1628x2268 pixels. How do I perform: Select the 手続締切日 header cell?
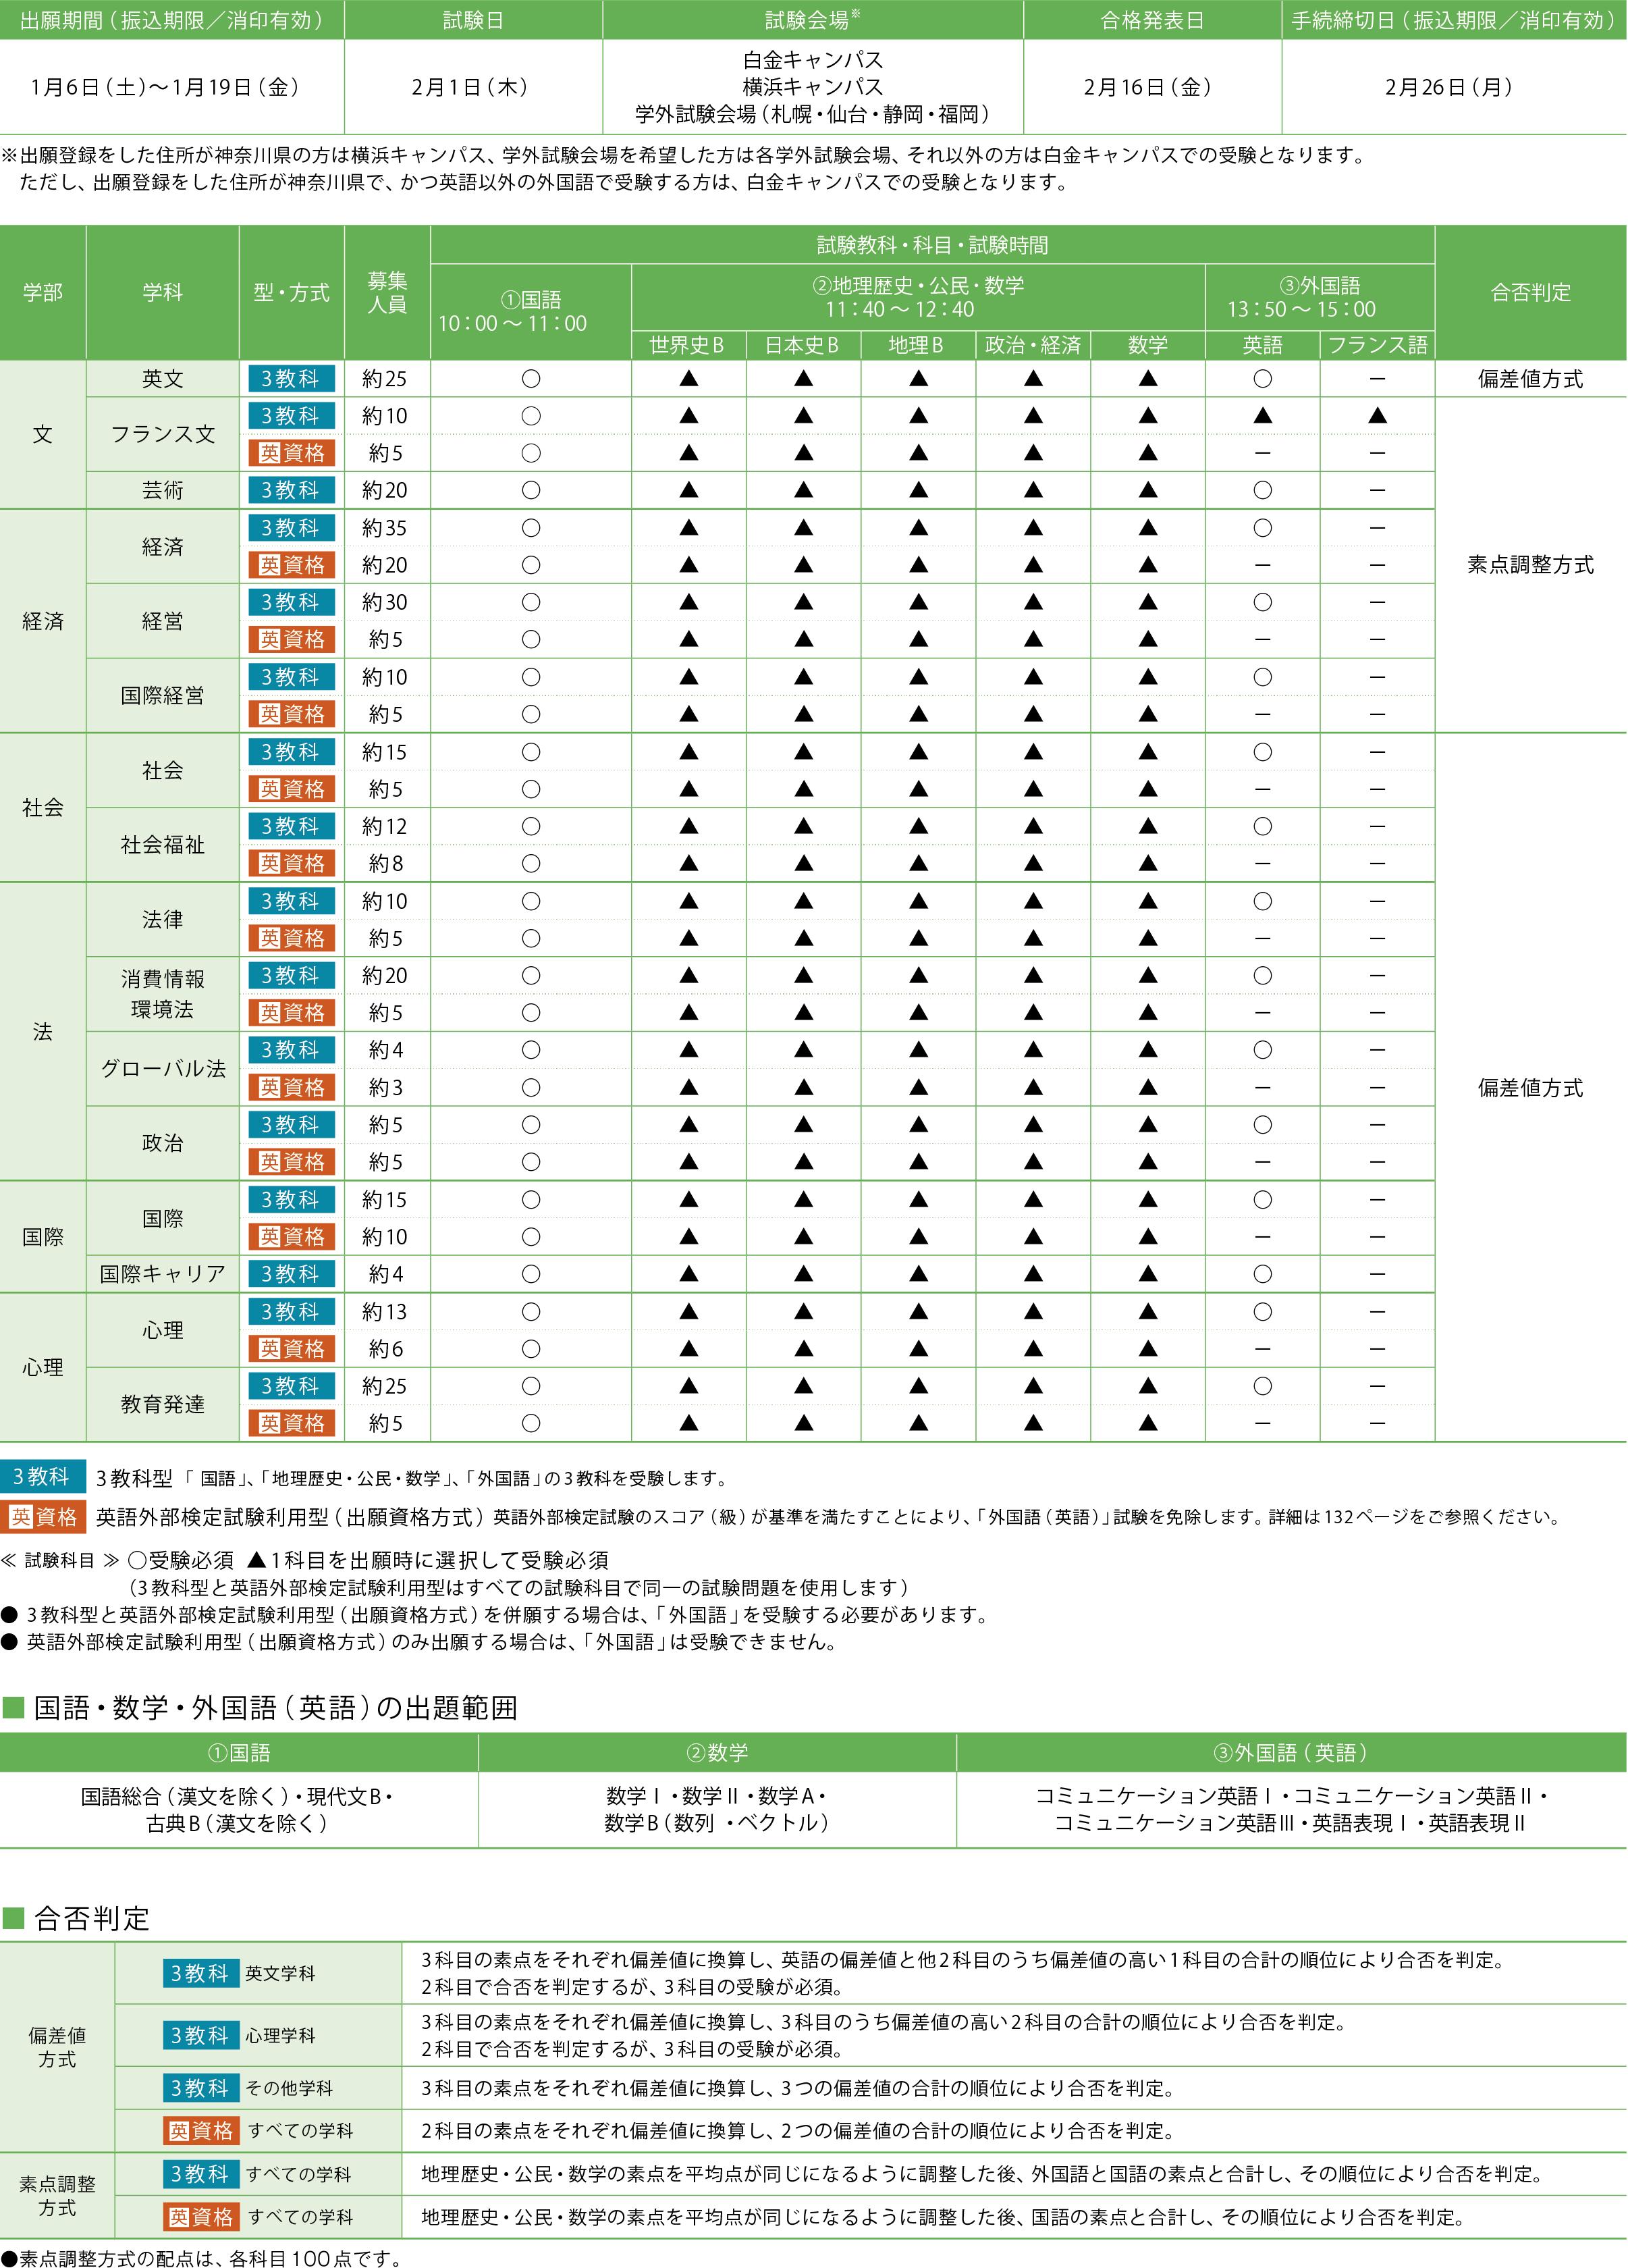[1454, 20]
